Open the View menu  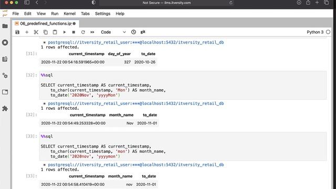point(41,14)
